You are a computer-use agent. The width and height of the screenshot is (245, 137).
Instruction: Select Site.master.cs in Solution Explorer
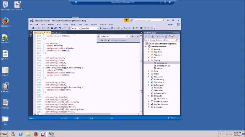pos(162,99)
